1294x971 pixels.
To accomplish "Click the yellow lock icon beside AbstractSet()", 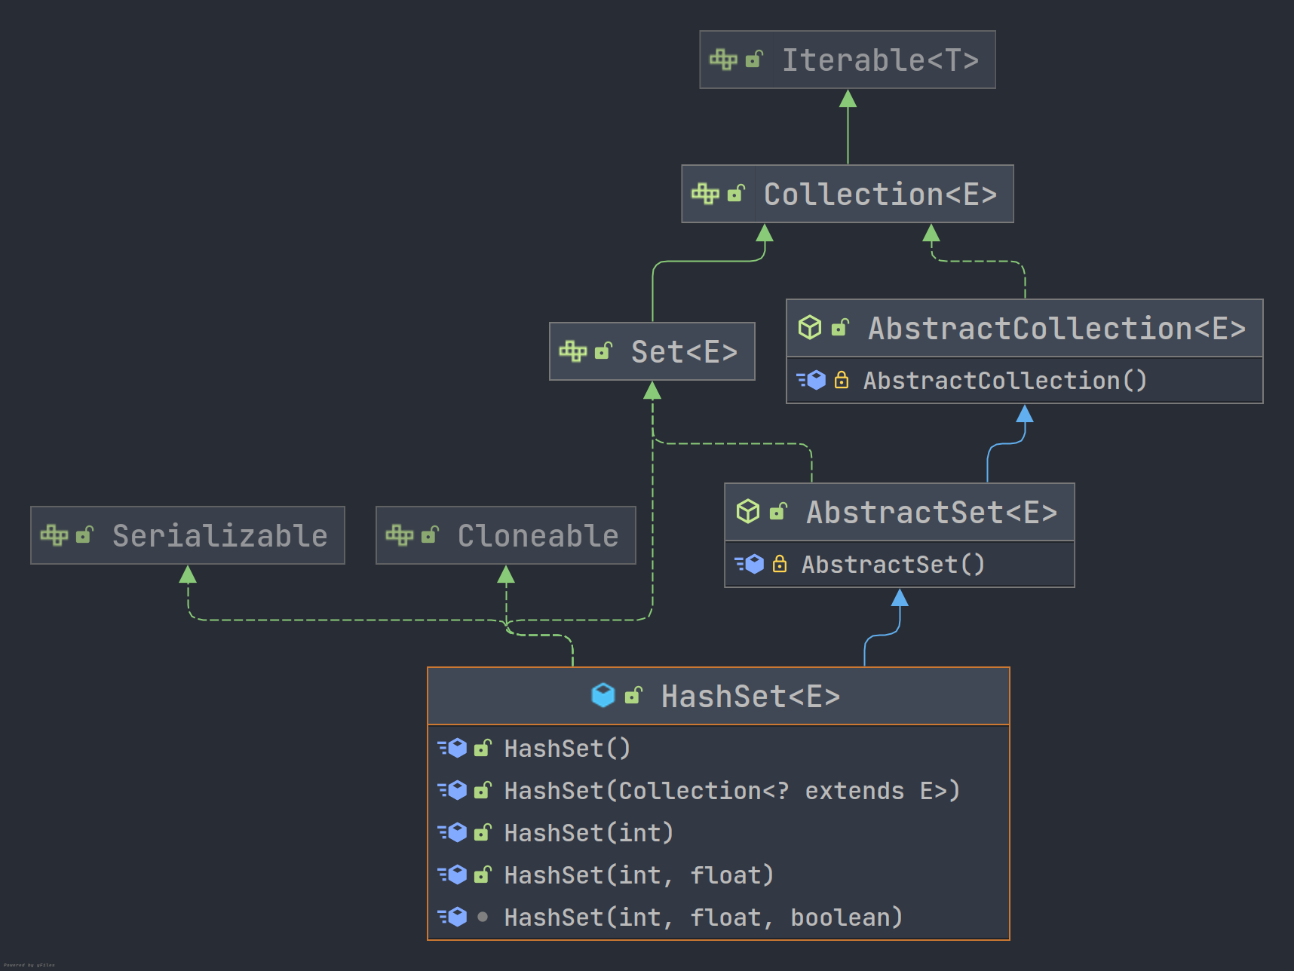I will [780, 564].
